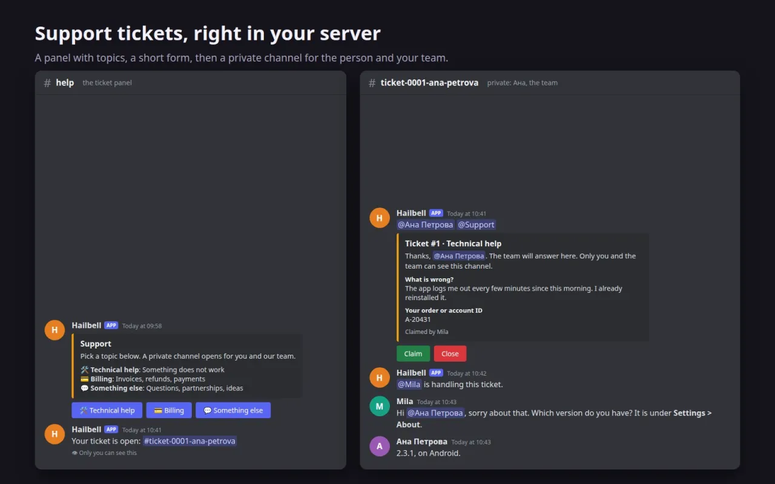The image size is (775, 484).
Task: Click the APP badge on the 10:42 Hailbell message
Action: 436,373
